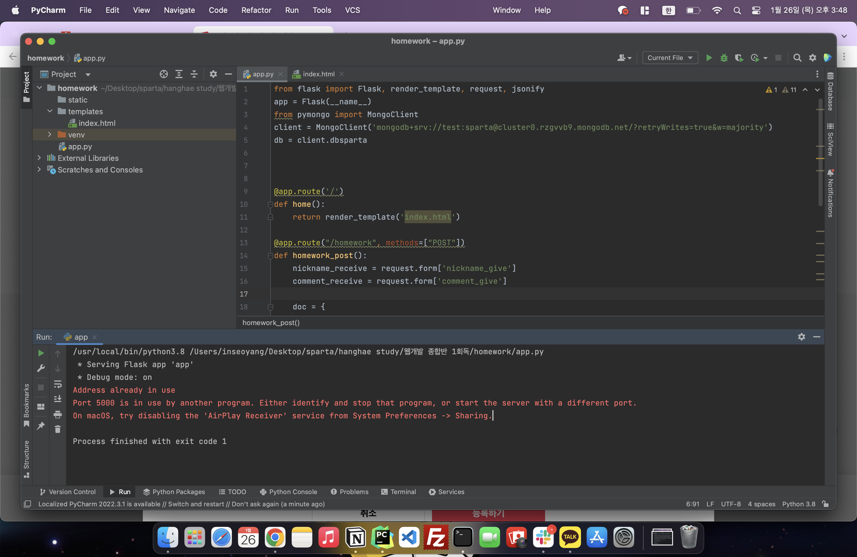Viewport: 857px width, 557px height.
Task: Restore layout icon in Run panel
Action: coord(41,407)
